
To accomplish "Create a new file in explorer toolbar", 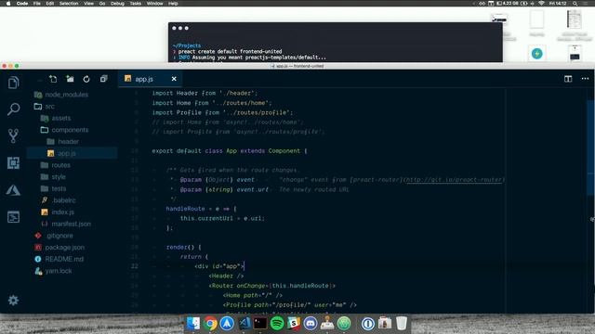I will 53,79.
